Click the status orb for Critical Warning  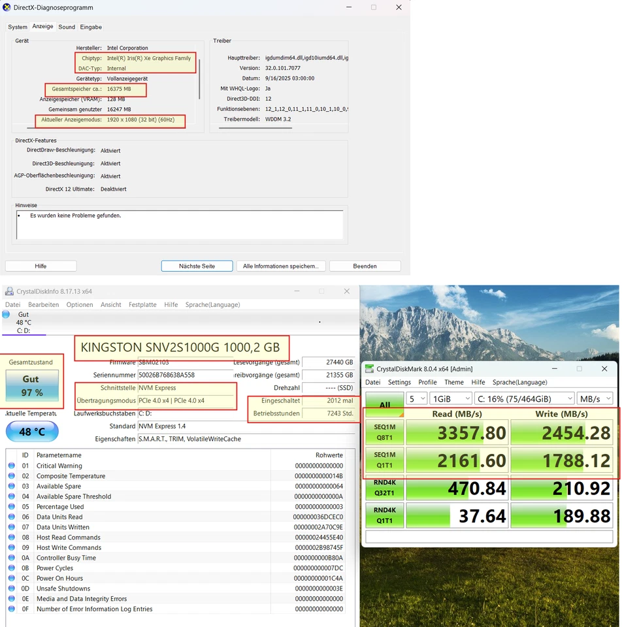[x=12, y=466]
